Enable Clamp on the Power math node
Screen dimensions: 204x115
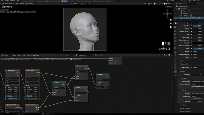point(76,96)
